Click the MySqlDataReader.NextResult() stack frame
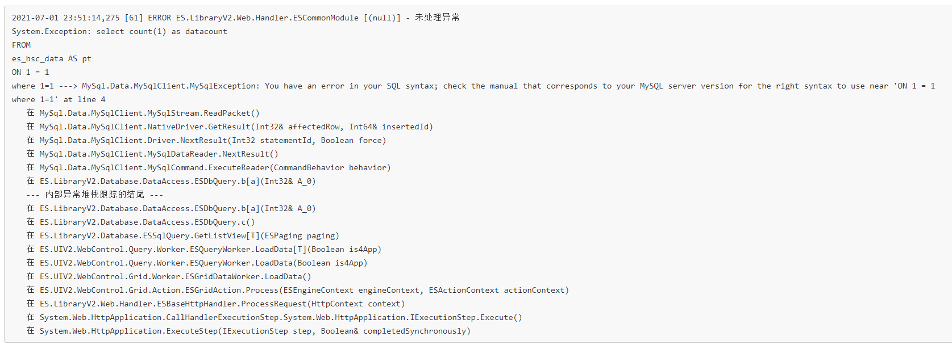This screenshot has width=952, height=345. point(159,154)
